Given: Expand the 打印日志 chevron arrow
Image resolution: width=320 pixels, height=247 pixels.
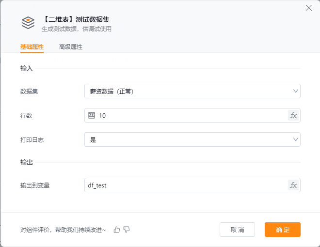Looking at the screenshot, I should pos(295,139).
